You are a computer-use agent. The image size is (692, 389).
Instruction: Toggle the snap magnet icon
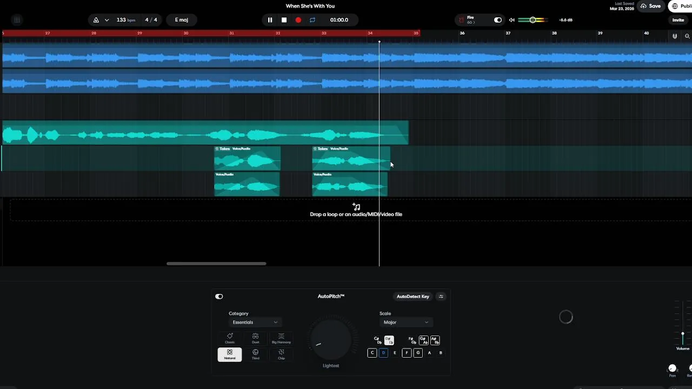pyautogui.click(x=675, y=36)
